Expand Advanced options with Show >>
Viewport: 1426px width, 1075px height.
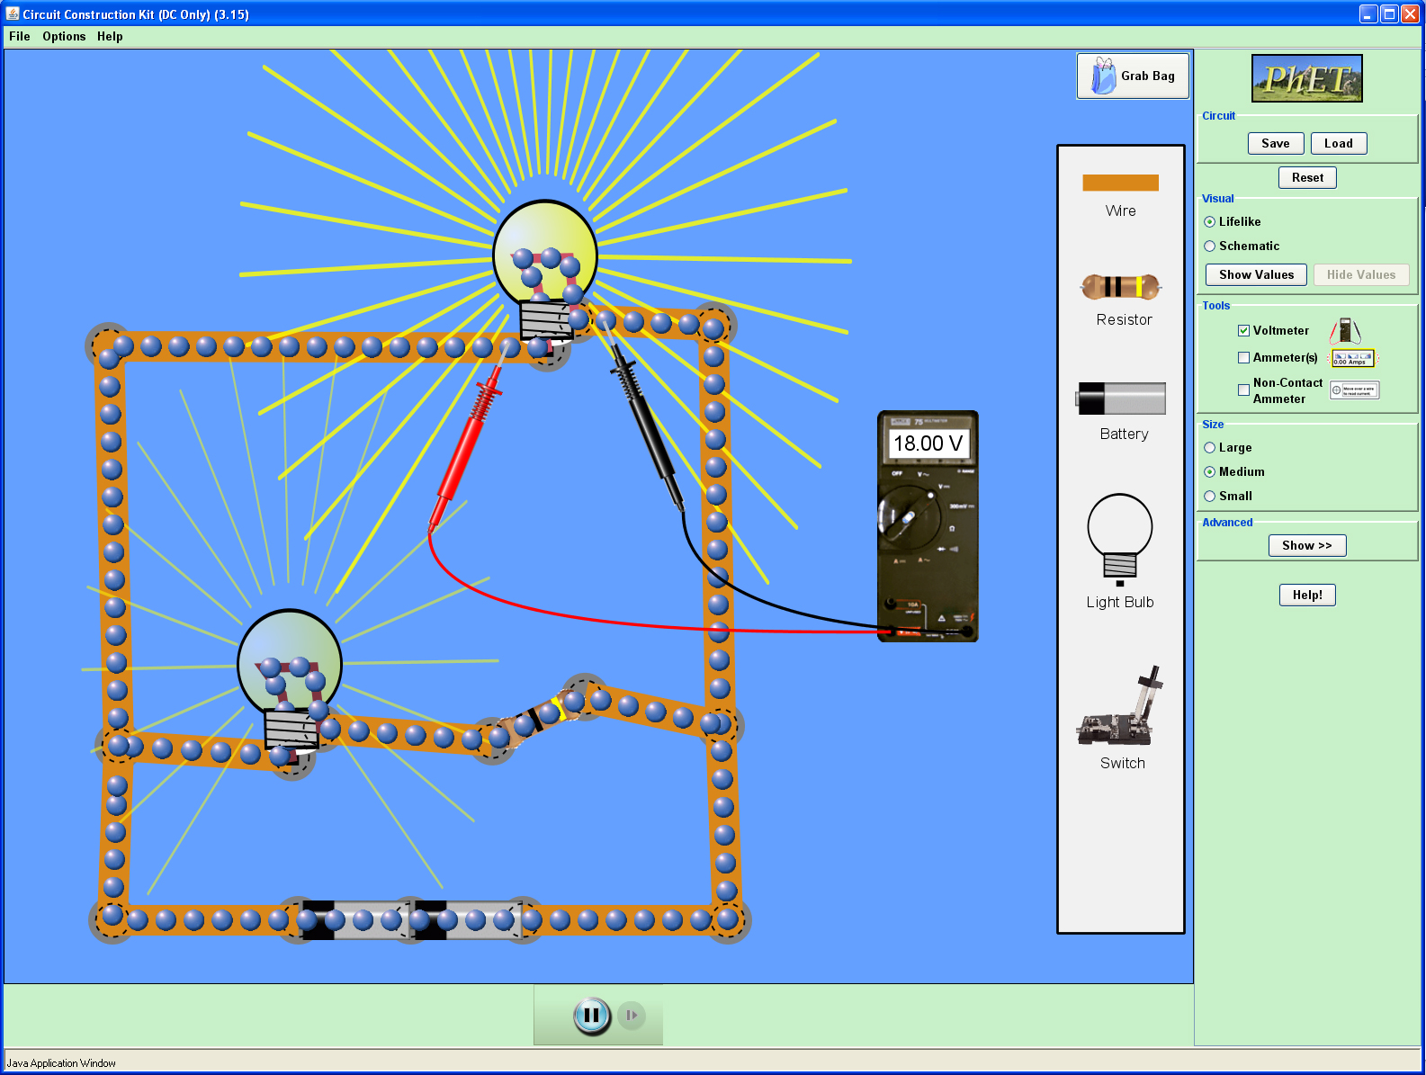(x=1306, y=546)
